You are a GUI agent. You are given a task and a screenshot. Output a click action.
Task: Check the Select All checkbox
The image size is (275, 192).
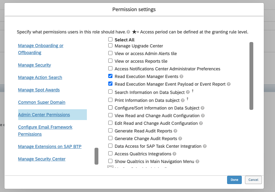[110, 40]
